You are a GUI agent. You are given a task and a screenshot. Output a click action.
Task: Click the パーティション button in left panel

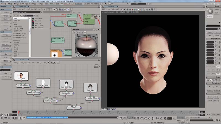(x=6, y=77)
